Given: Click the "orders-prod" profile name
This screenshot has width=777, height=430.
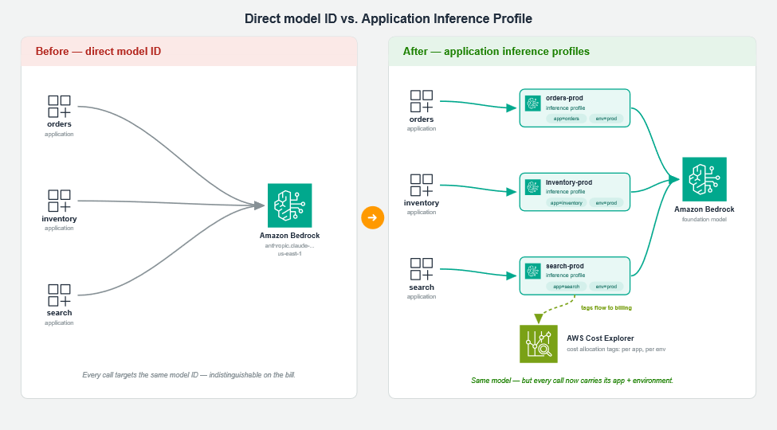Looking at the screenshot, I should pos(564,98).
